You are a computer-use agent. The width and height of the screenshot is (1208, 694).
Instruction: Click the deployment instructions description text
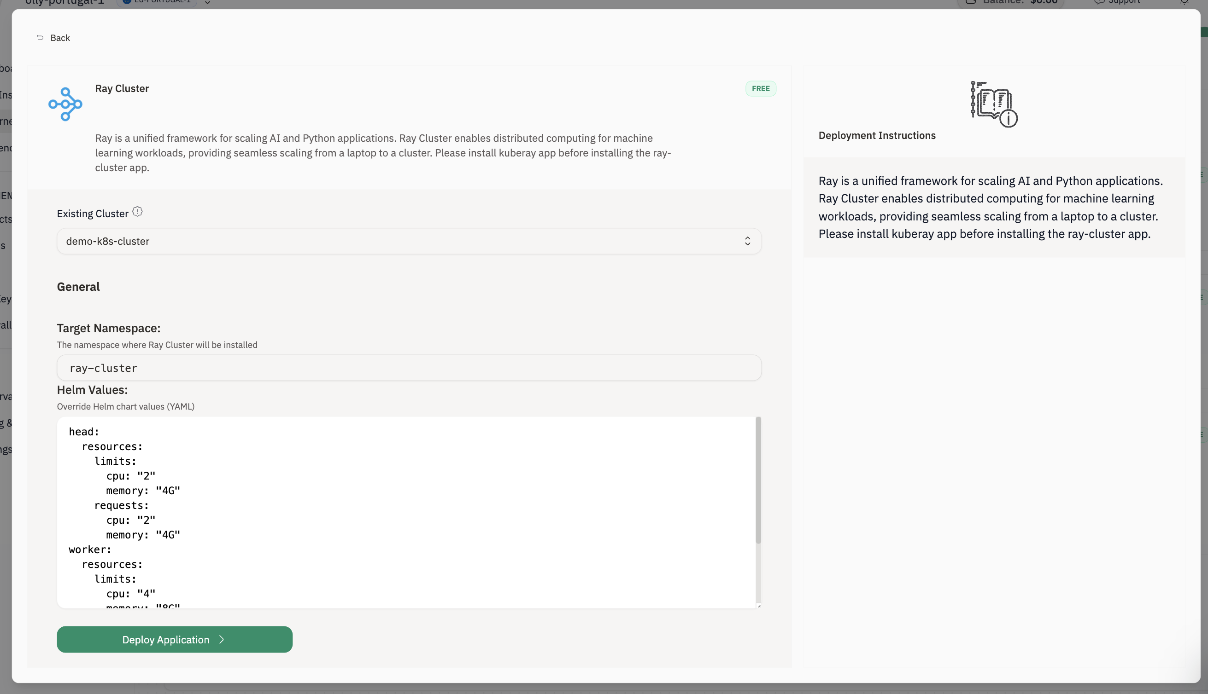(991, 208)
